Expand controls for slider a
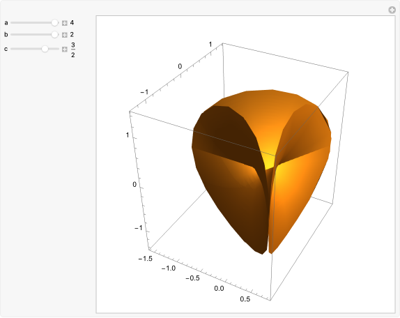Screen dimensions: 400x318 click(65, 23)
